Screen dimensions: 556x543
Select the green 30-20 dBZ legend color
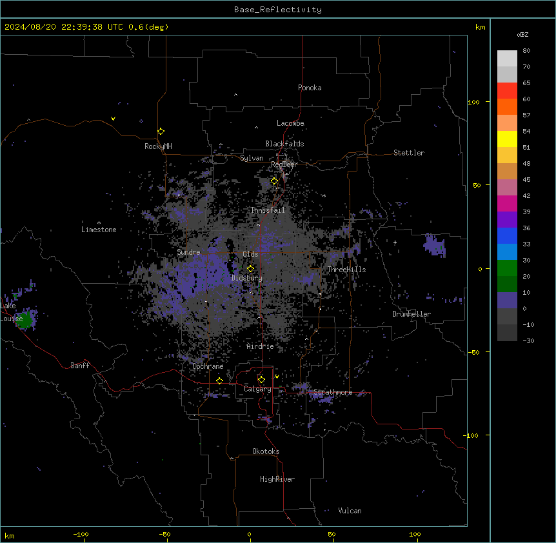[507, 268]
